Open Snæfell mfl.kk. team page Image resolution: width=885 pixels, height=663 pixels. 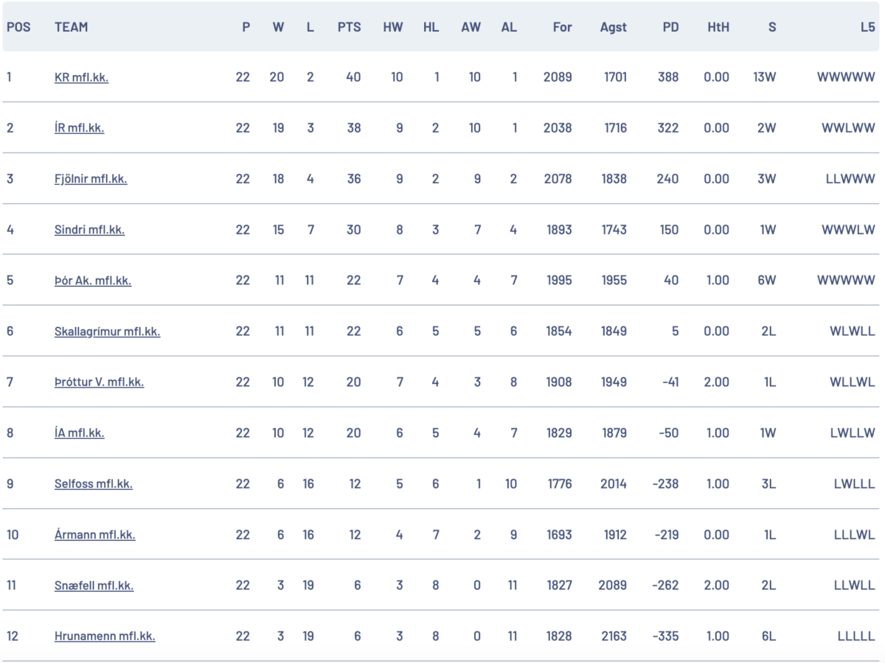pyautogui.click(x=94, y=586)
